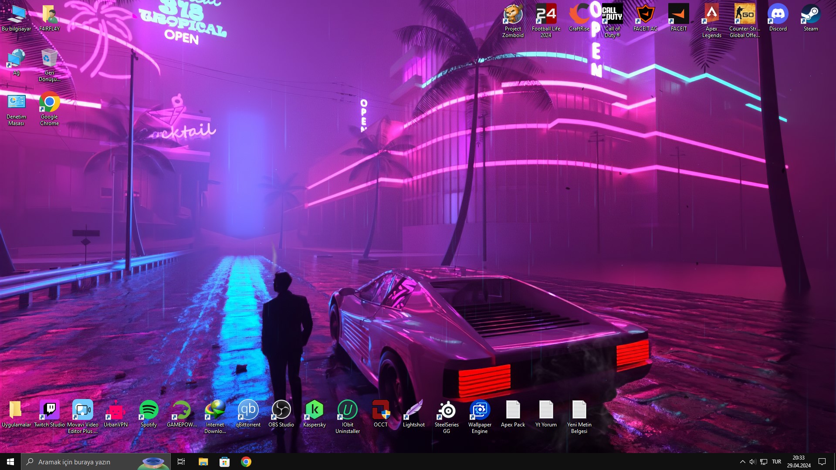Select the Discord desktop shortcut
The image size is (836, 470).
point(778,18)
